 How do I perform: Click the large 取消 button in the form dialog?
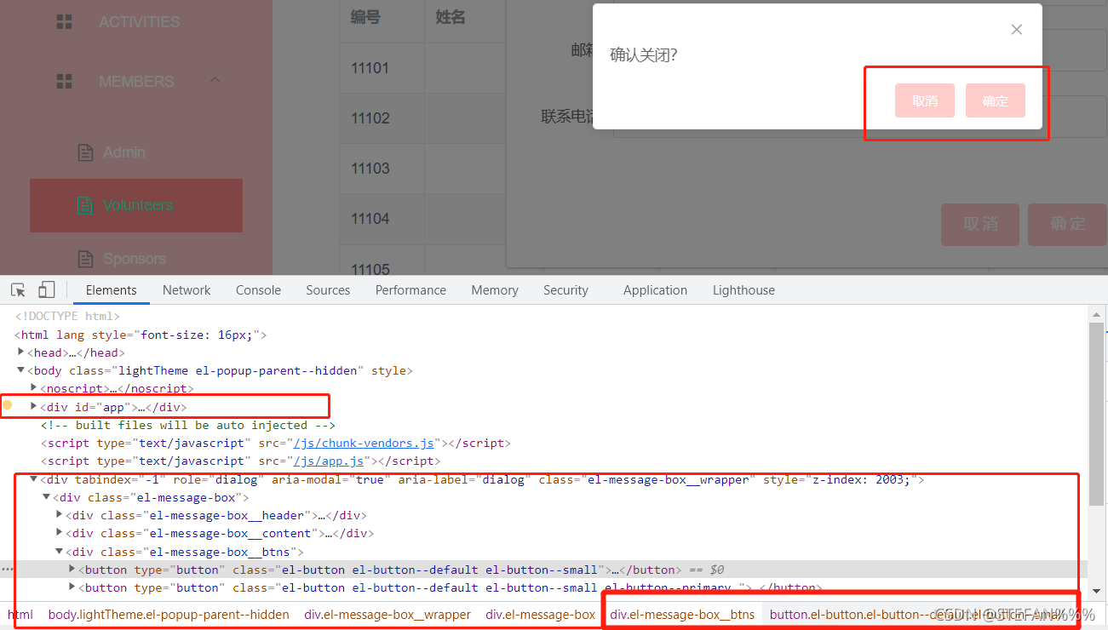pos(980,224)
